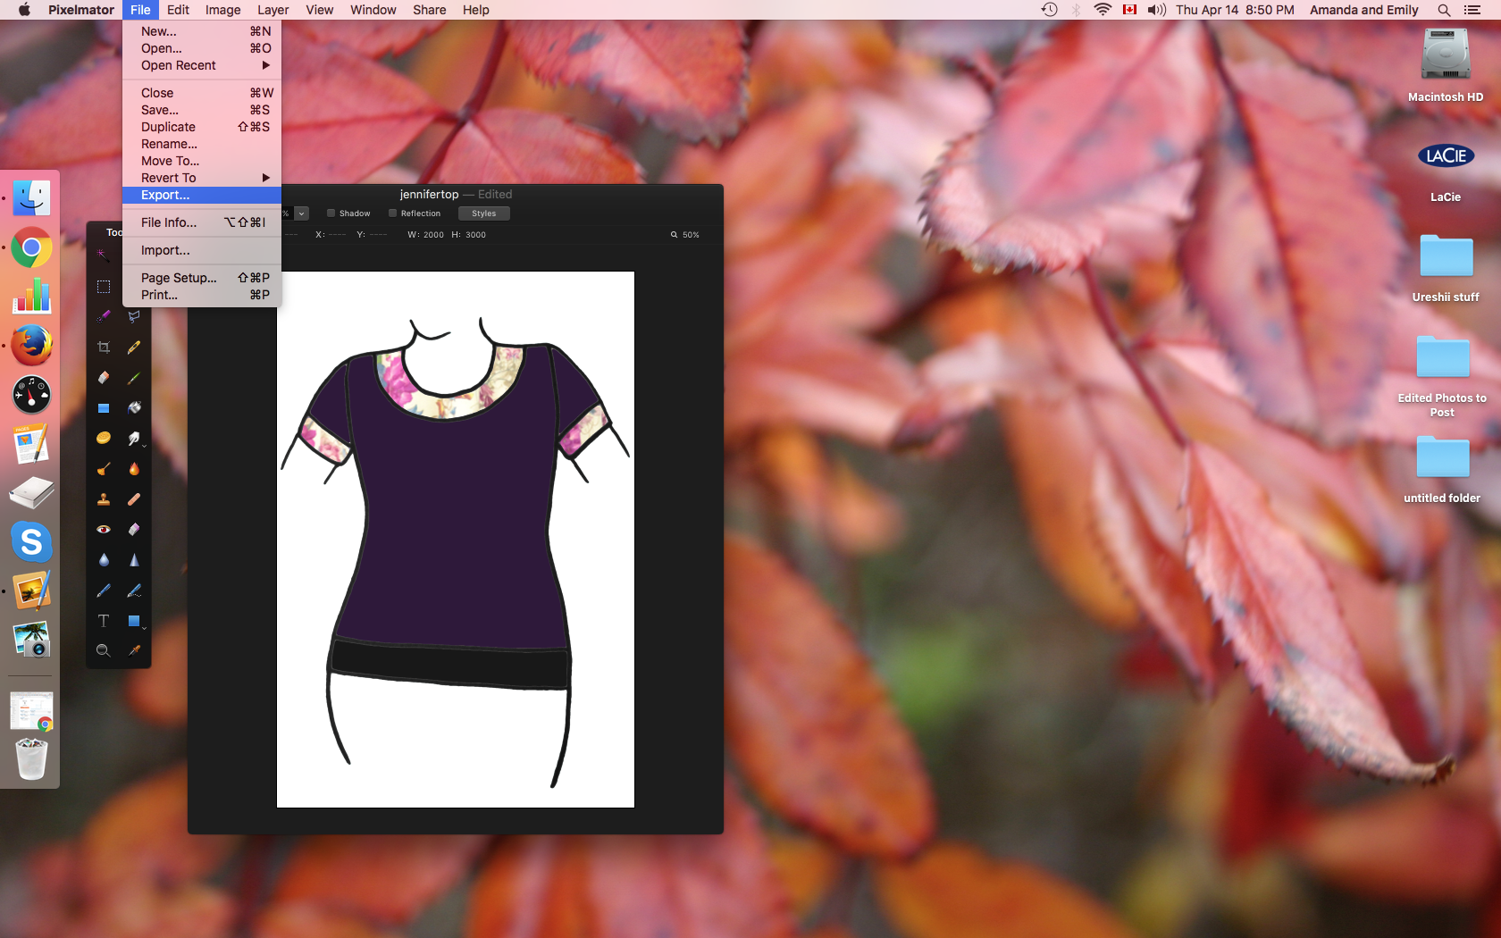Select the Eyedropper tool
Viewport: 1501px width, 938px height.
click(134, 650)
